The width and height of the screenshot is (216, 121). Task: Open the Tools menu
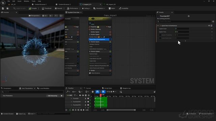point(33,1)
